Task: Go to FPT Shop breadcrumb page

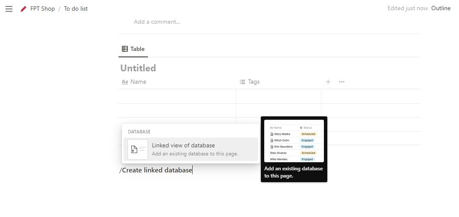Action: coord(42,8)
